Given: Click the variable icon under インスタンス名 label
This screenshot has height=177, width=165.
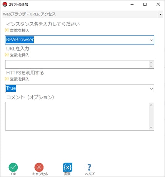Looking at the screenshot, I should [7, 30].
